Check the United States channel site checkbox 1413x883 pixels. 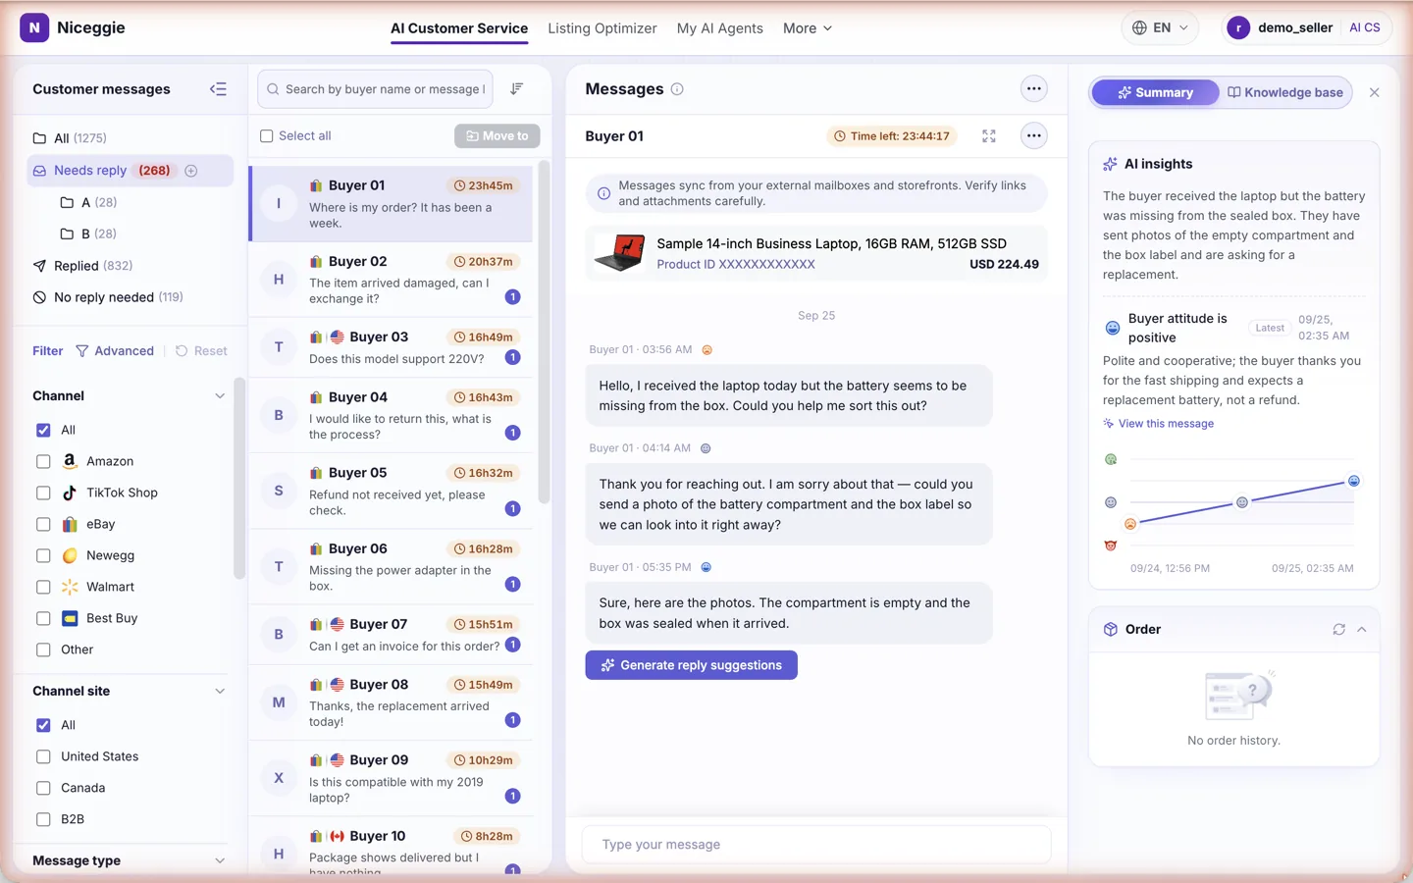(x=43, y=756)
